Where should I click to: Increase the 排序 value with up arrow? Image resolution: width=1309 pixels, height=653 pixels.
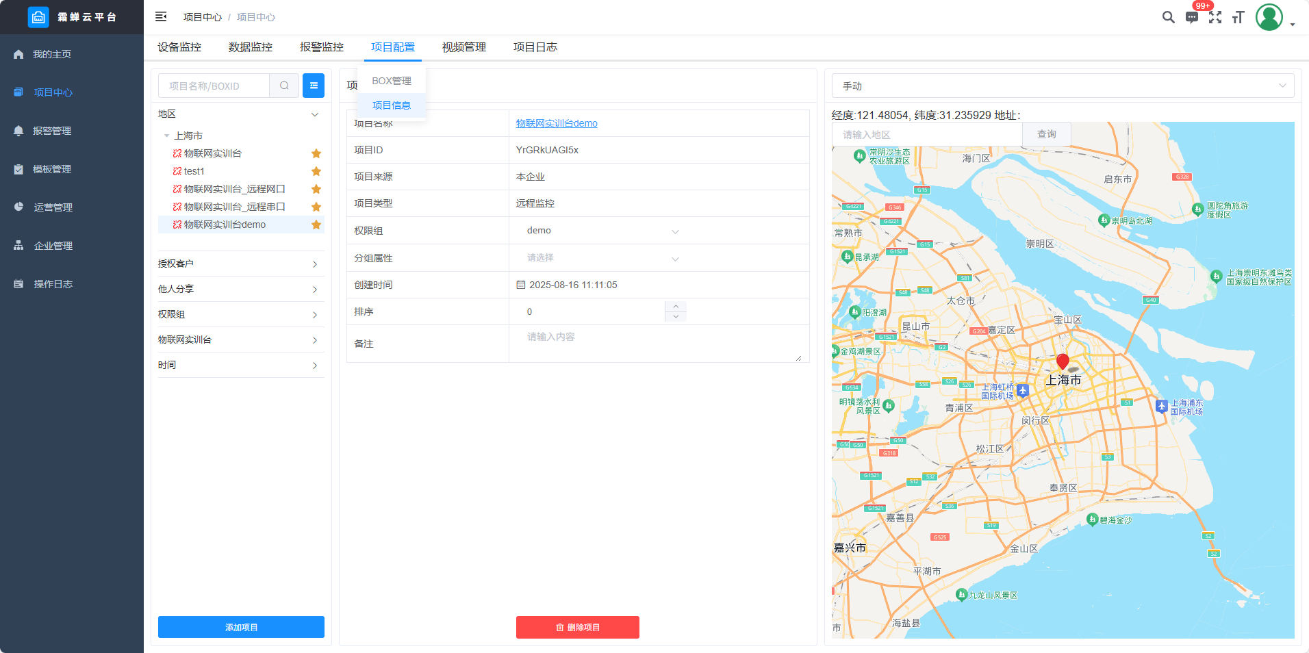[676, 306]
